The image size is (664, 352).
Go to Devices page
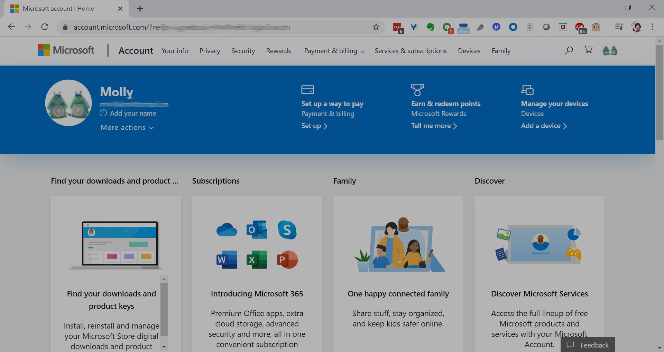469,51
